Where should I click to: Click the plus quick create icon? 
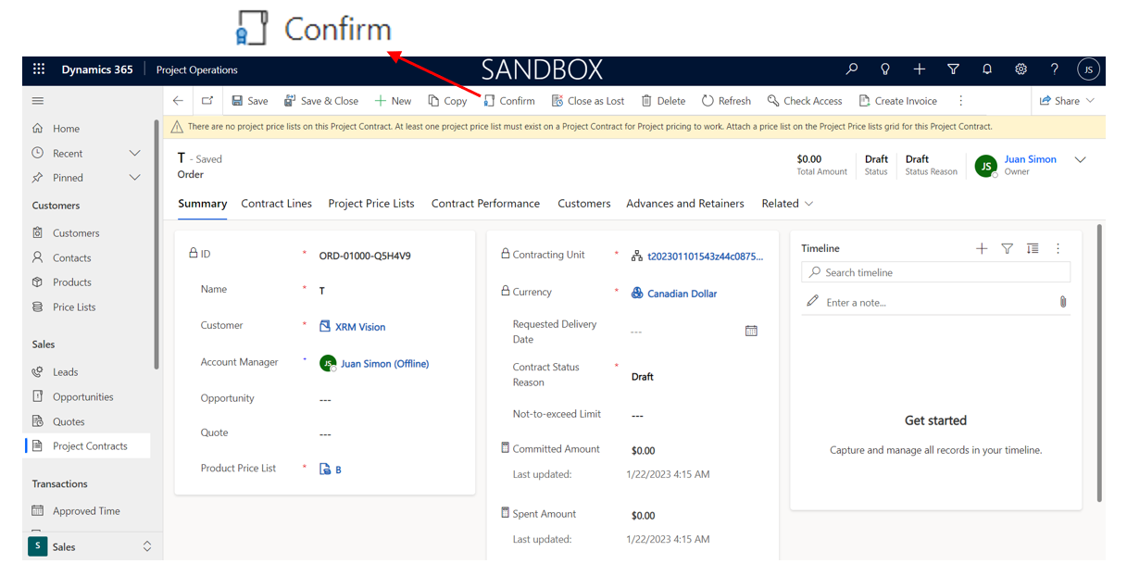919,69
